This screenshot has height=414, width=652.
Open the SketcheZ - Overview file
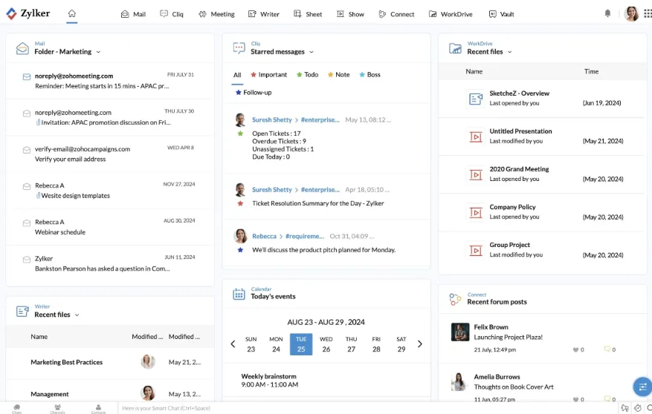click(x=542, y=99)
